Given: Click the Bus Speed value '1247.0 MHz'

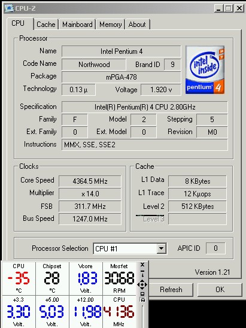Looking at the screenshot, I should [x=90, y=219].
